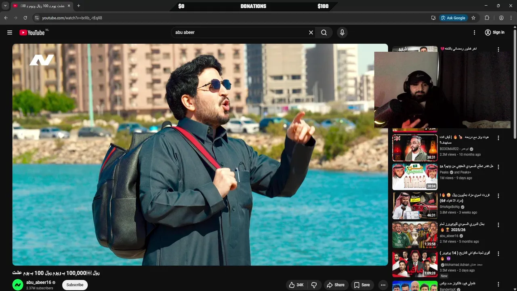Open abu_abeer16 2025/26 video thumbnail
Screen dimensions: 517x291
pyautogui.click(x=415, y=235)
